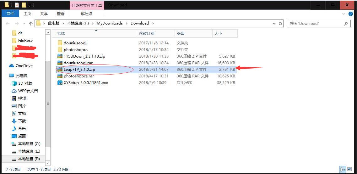Click the new folder icon in title bar
357x174 pixels.
(x=24, y=5)
